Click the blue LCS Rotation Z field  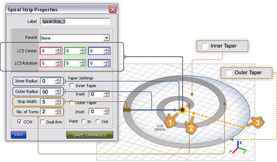(99, 63)
